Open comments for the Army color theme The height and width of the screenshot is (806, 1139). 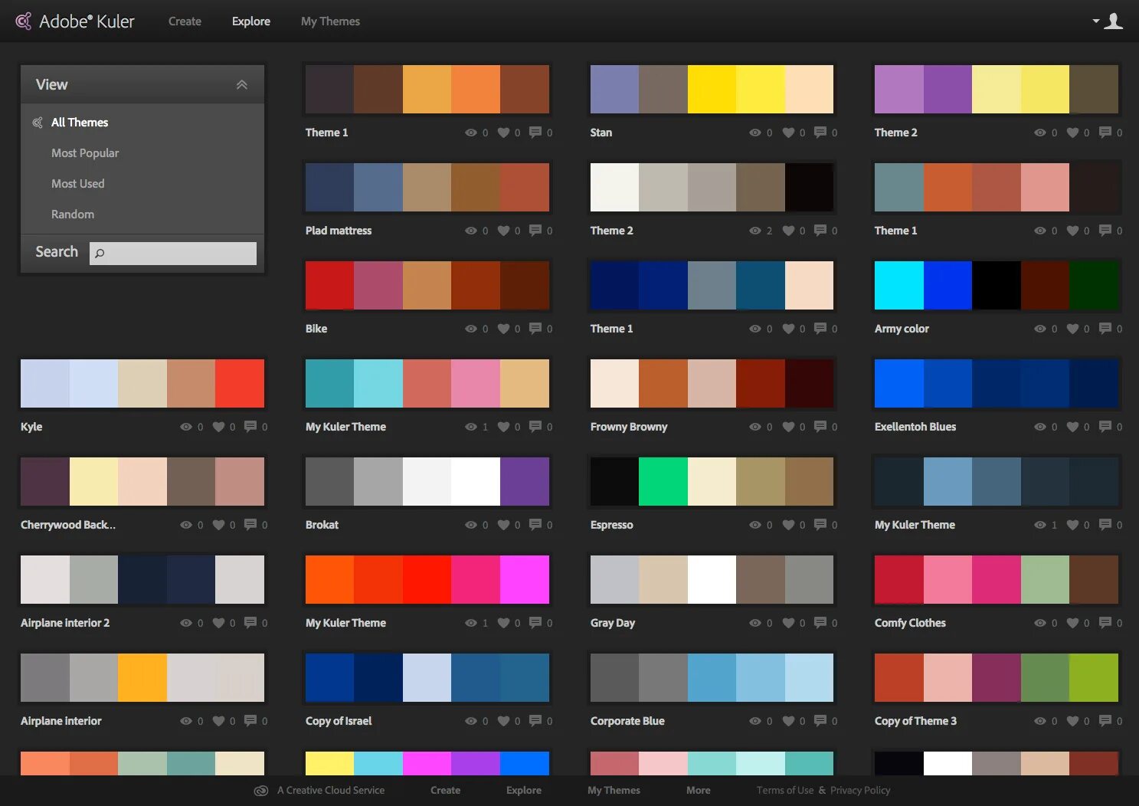point(1105,329)
